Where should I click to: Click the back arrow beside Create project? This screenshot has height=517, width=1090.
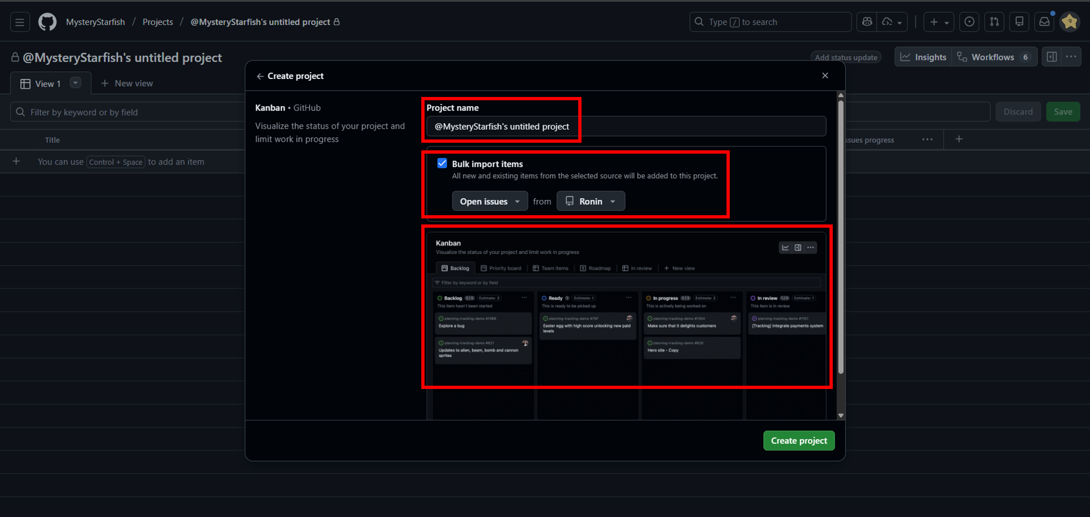(x=260, y=76)
